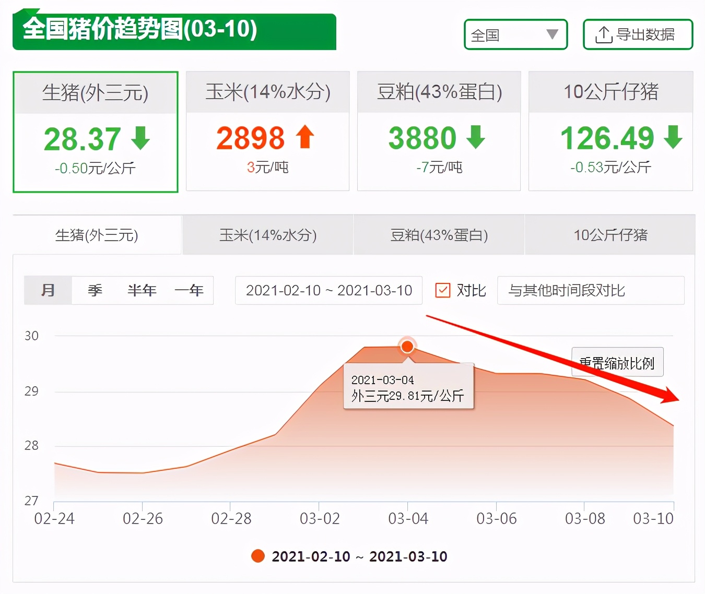Select the 生猪(外三元) price card
705x594 pixels.
click(x=96, y=132)
